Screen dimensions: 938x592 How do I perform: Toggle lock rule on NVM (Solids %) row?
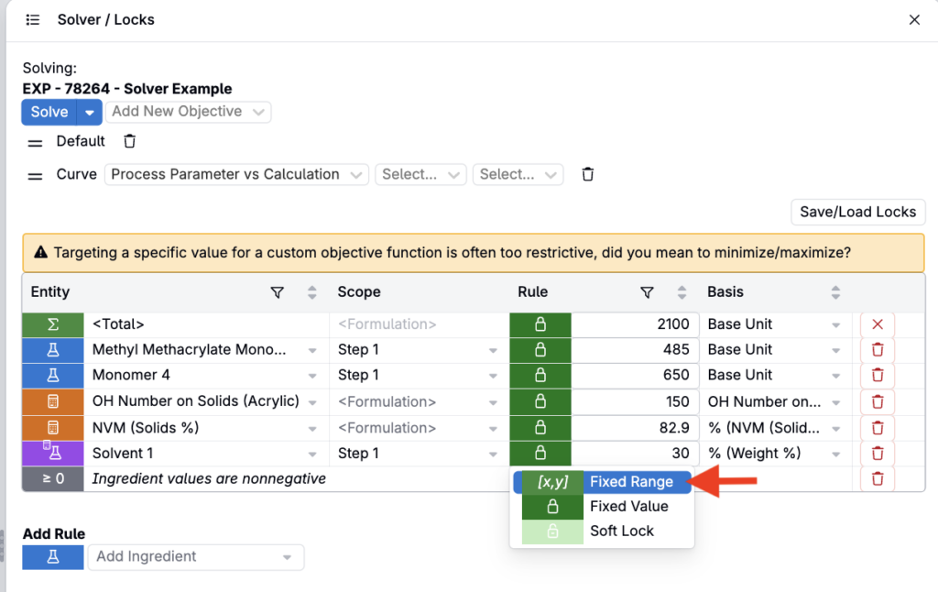tap(540, 428)
